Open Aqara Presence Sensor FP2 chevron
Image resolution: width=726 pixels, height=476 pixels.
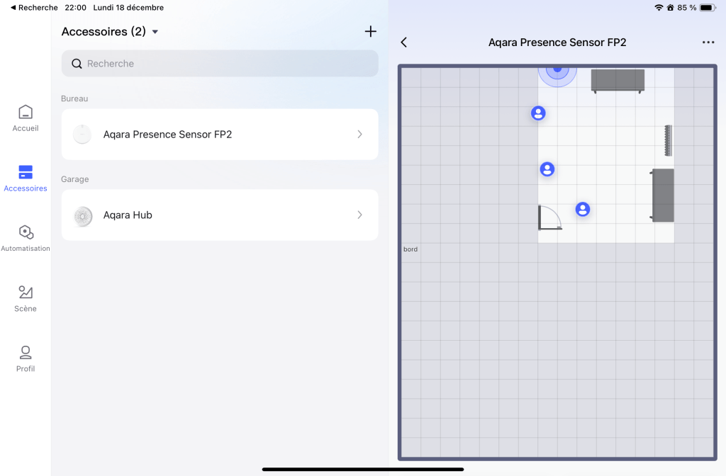click(359, 134)
